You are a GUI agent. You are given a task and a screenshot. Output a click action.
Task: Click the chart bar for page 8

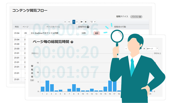point(74,88)
